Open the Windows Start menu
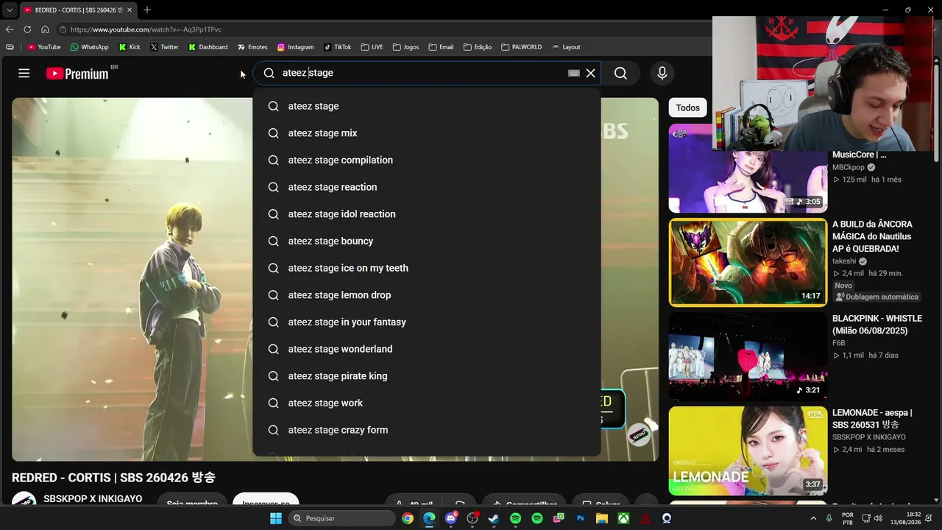The width and height of the screenshot is (942, 530). pos(276,518)
